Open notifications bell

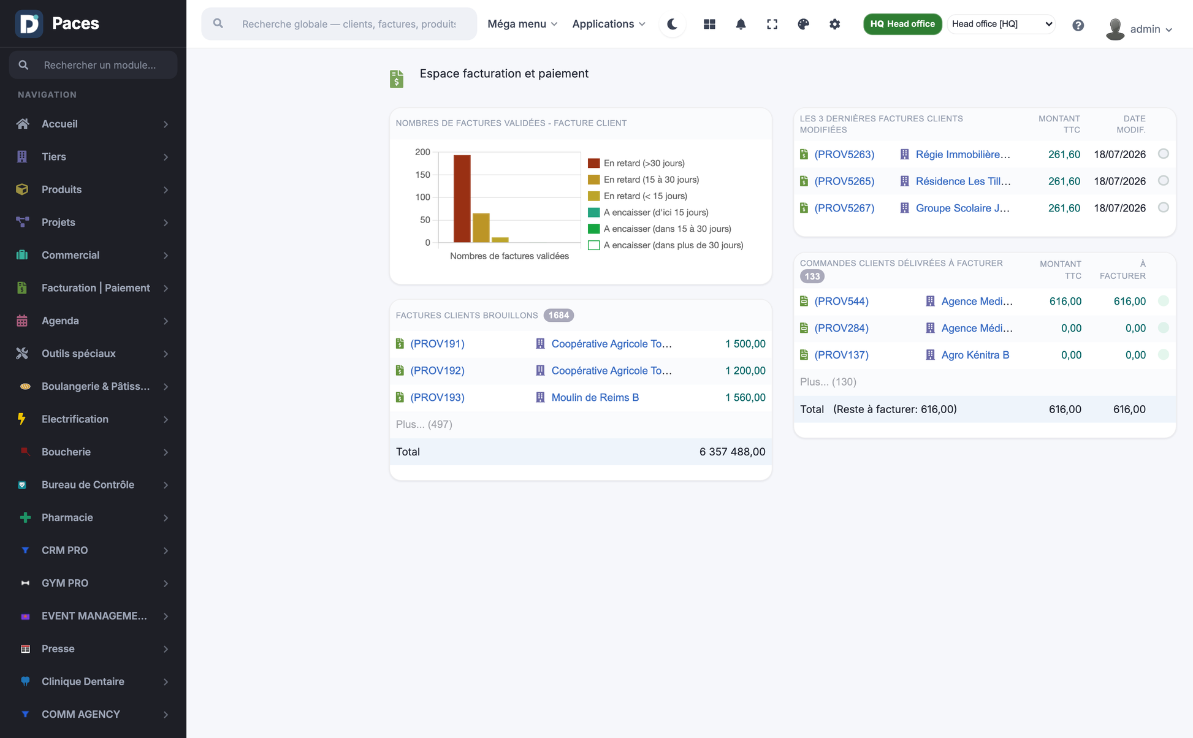(x=741, y=24)
